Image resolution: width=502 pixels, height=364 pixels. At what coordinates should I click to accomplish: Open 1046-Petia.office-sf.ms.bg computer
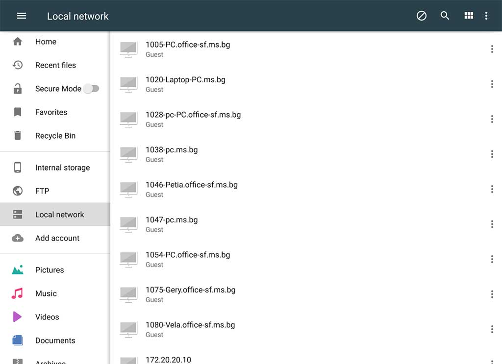(306, 189)
